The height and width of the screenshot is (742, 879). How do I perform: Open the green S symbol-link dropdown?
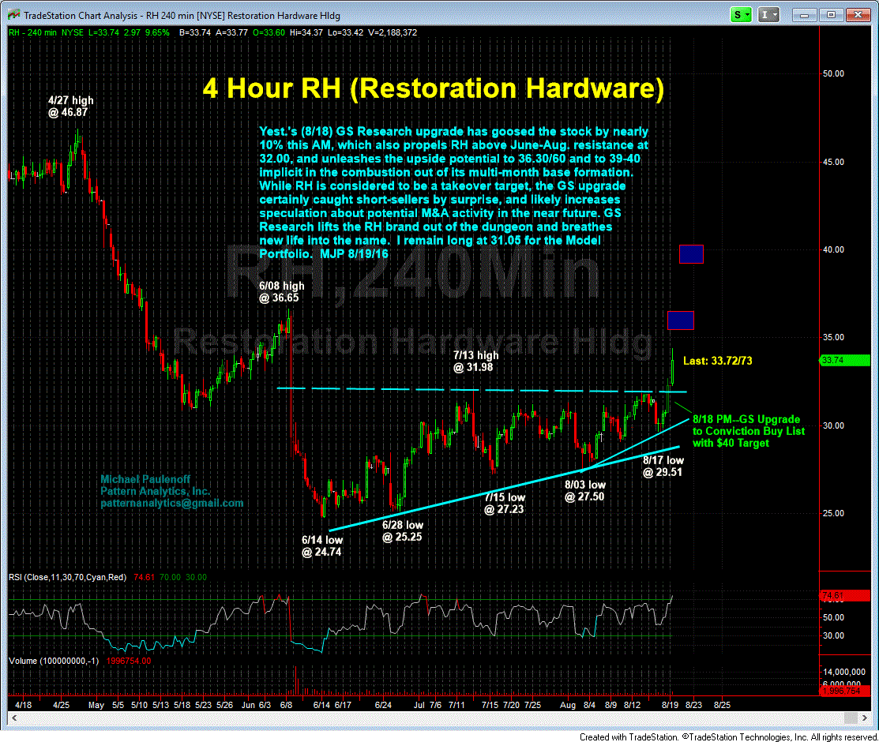(741, 15)
